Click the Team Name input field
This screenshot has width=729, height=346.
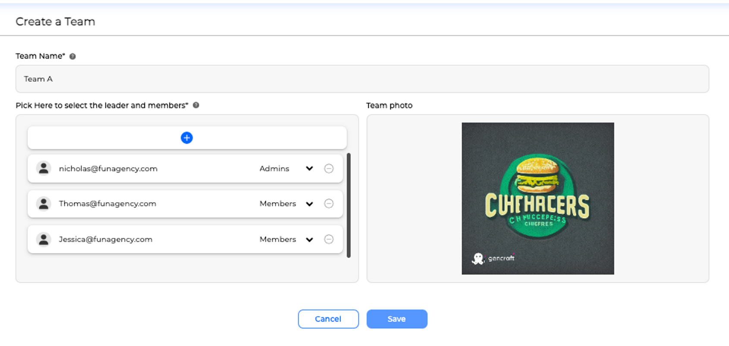362,79
